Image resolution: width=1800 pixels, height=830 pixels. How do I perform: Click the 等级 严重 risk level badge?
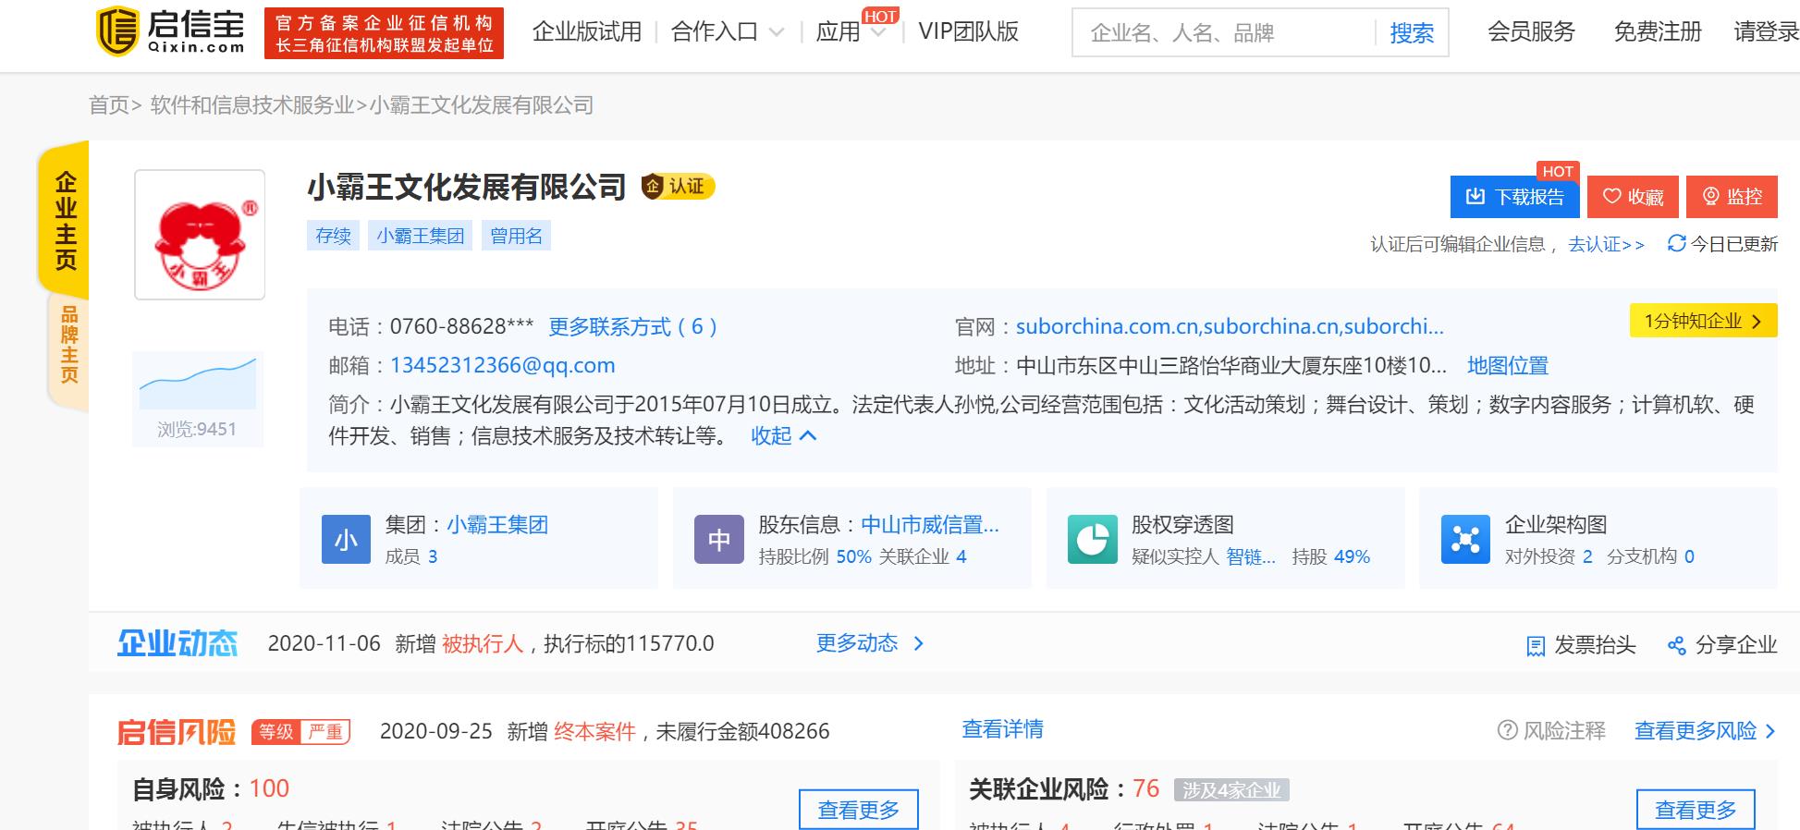(300, 732)
